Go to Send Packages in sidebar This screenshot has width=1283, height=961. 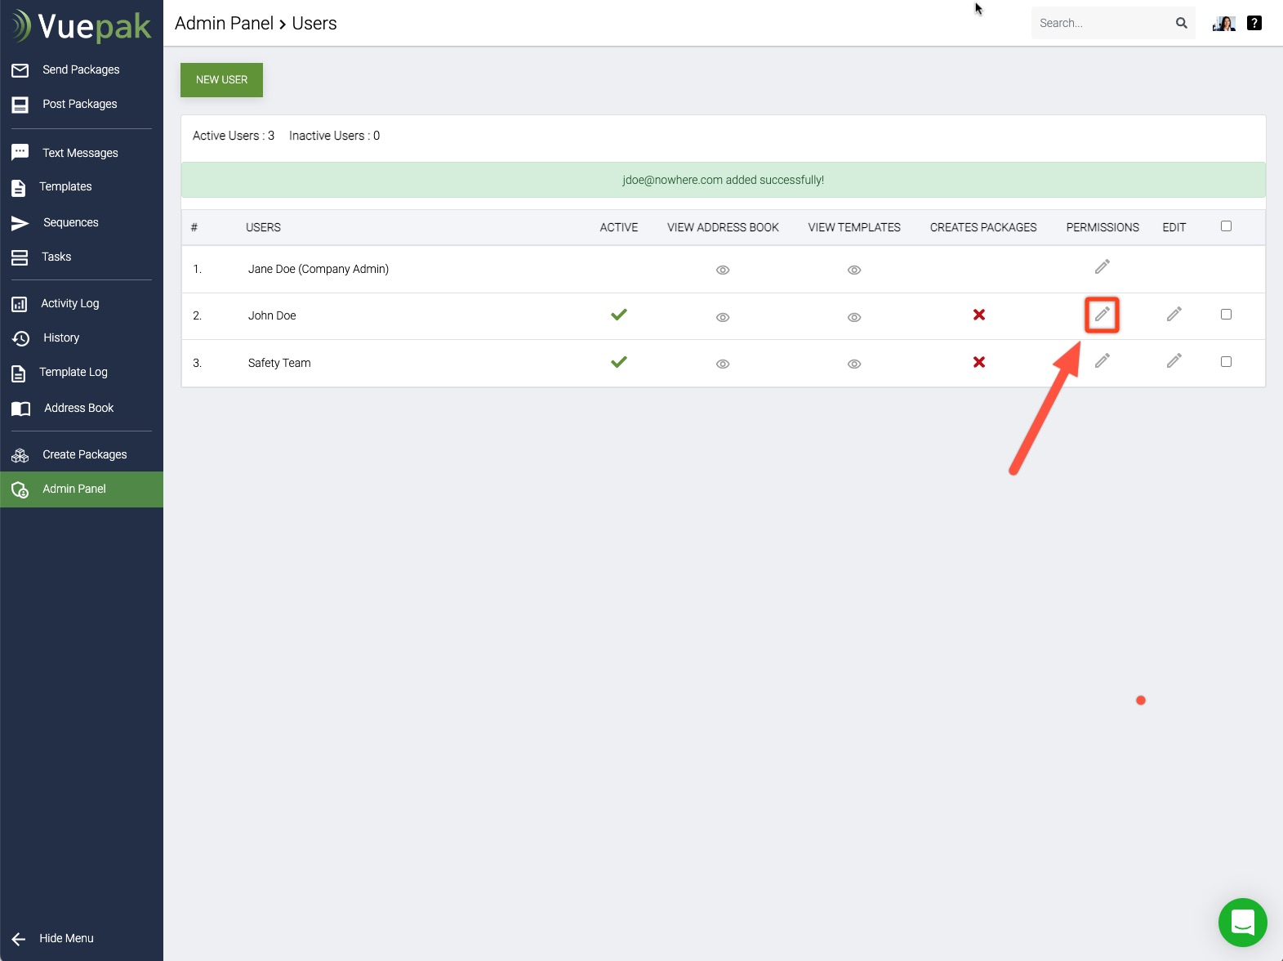pos(81,70)
